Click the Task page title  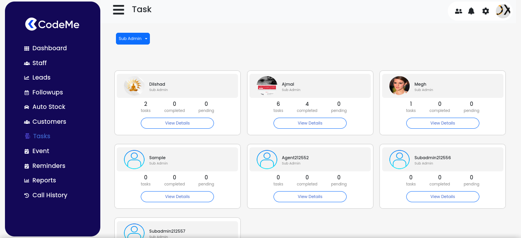coord(142,9)
